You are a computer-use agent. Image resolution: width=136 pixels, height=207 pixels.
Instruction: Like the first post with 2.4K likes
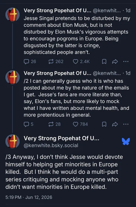click(81, 61)
